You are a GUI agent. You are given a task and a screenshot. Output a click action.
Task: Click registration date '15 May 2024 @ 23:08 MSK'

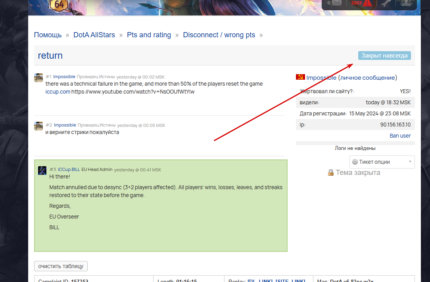point(380,113)
